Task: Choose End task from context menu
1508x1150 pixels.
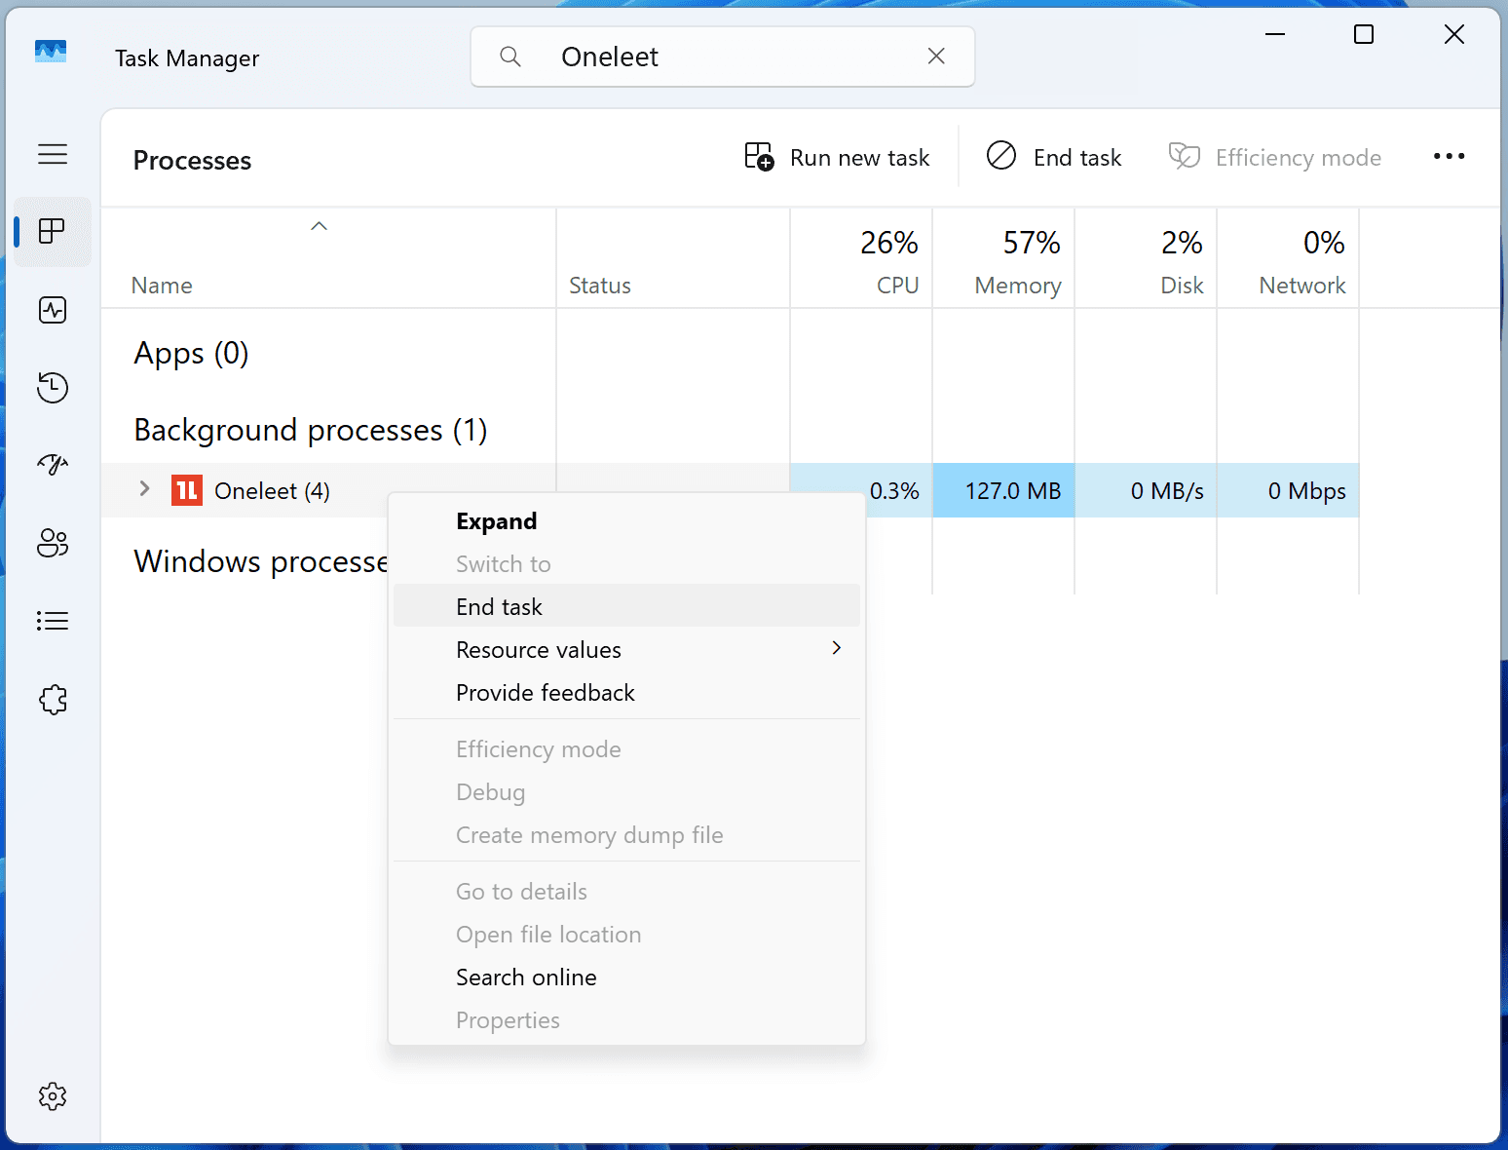Action: click(499, 607)
